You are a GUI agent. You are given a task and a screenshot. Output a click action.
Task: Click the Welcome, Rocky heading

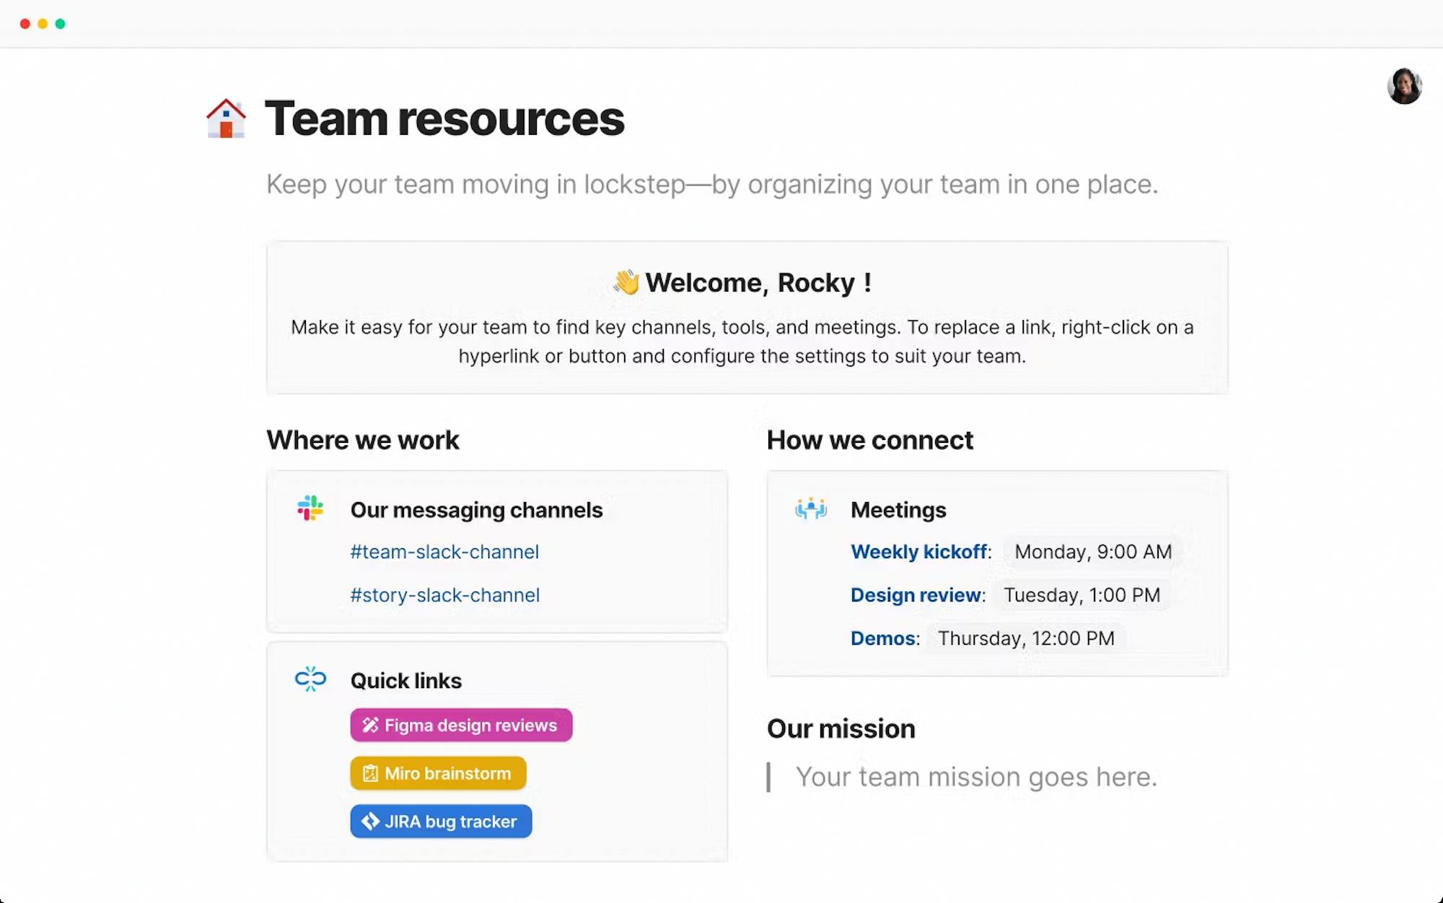pyautogui.click(x=758, y=282)
